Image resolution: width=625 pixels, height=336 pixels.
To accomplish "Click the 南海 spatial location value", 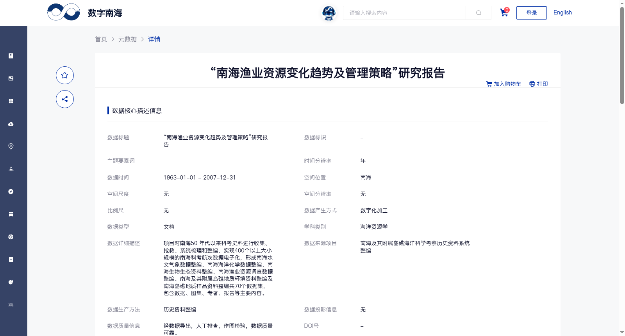I will click(x=366, y=178).
